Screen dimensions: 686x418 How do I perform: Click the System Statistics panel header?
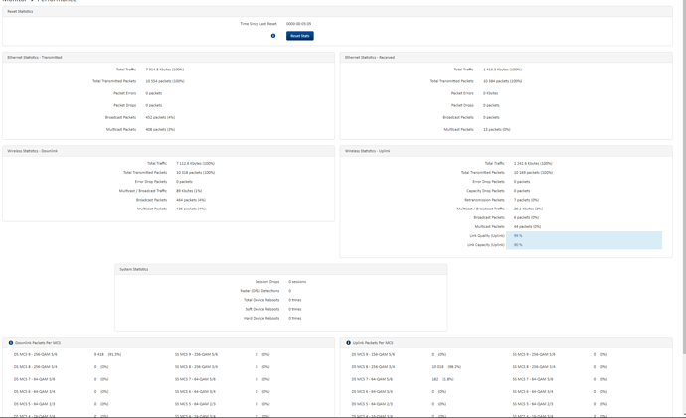[281, 269]
